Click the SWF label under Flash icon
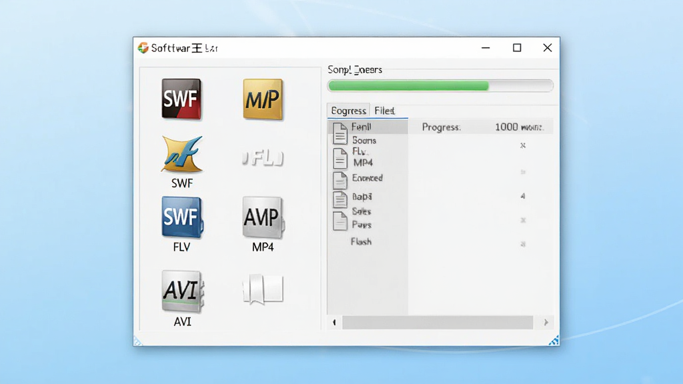The image size is (683, 384). [x=182, y=183]
